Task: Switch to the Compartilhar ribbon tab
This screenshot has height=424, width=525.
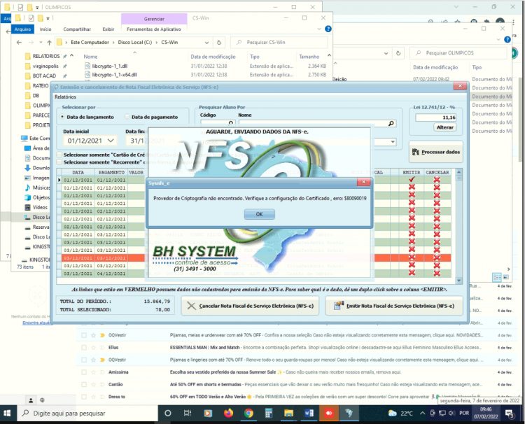Action: click(x=77, y=29)
